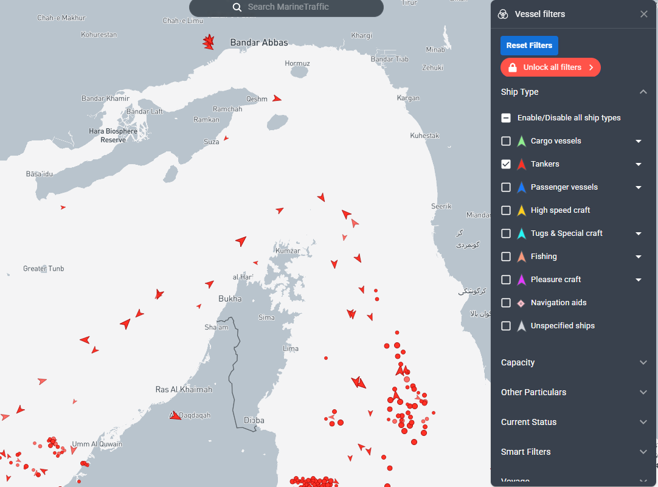Select the small tanker marker near Suza

coord(226,138)
